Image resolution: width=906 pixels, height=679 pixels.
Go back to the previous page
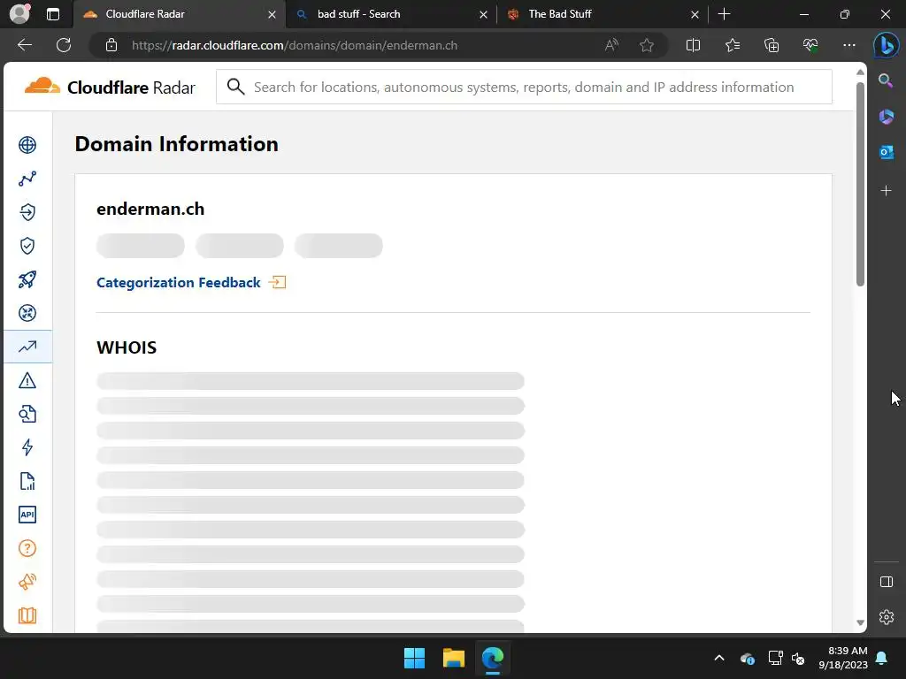24,45
